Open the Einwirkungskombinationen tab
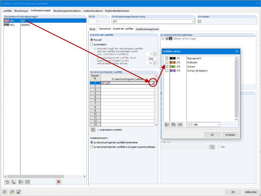Image resolution: width=261 pixels, height=196 pixels. [67, 11]
